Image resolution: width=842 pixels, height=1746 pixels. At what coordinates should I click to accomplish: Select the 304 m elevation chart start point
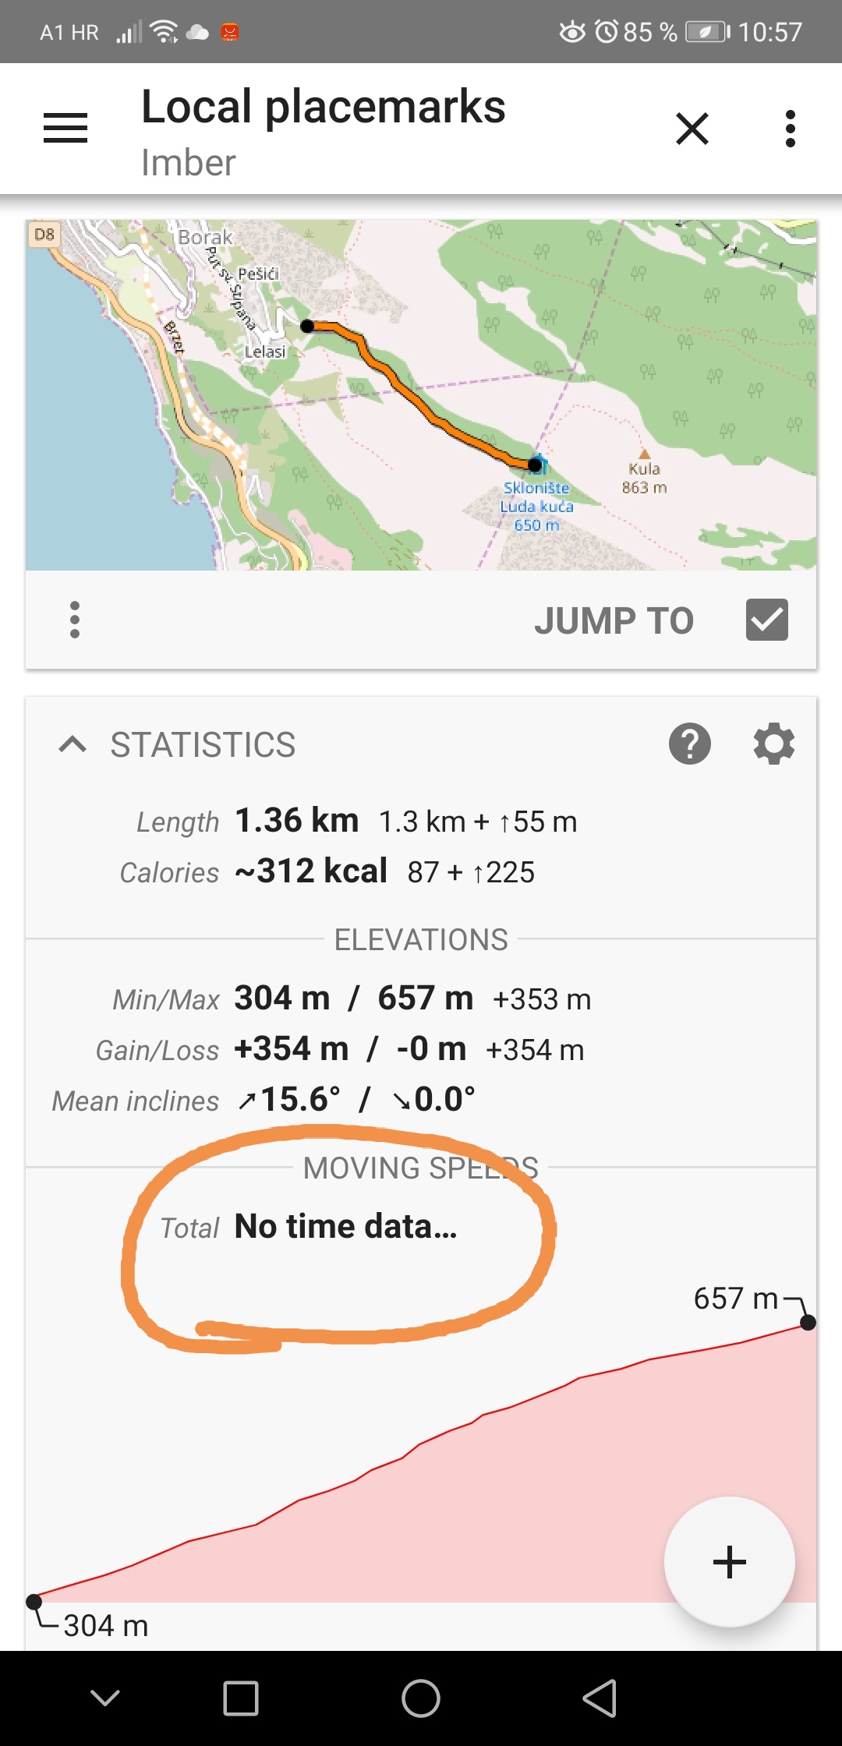tap(34, 1602)
